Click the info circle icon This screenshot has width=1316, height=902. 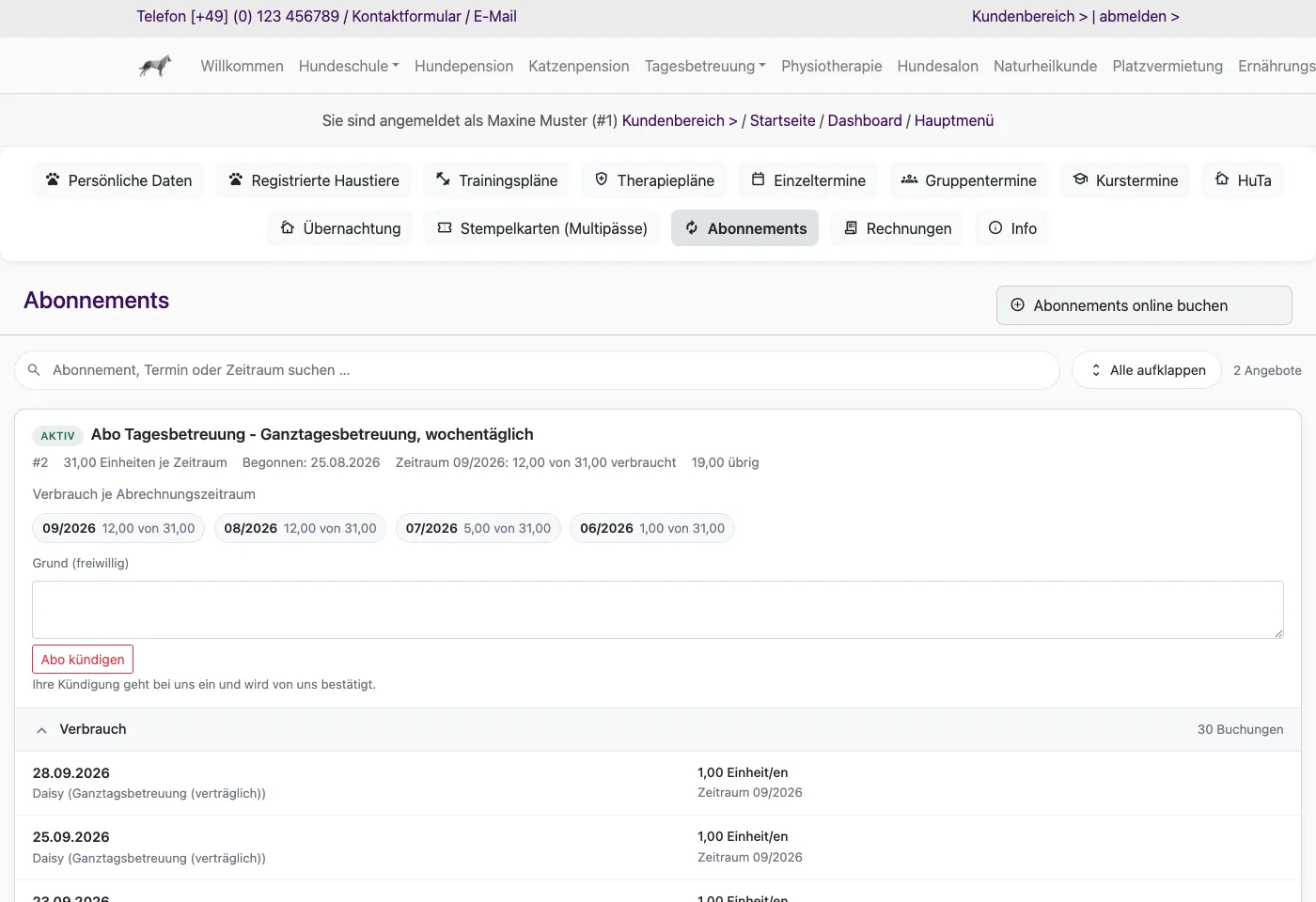(x=995, y=227)
